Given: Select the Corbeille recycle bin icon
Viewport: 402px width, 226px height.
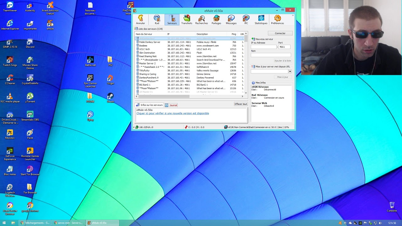Looking at the screenshot, I should coord(392,207).
